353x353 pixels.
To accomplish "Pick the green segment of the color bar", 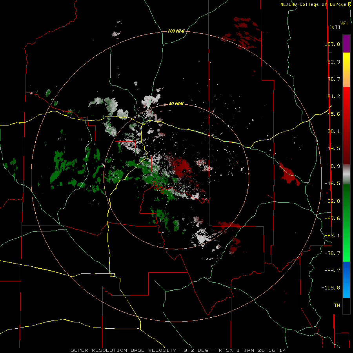I will [x=346, y=223].
